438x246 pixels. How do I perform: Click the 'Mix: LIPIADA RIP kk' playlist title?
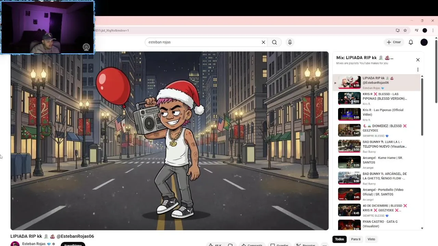pyautogui.click(x=365, y=58)
